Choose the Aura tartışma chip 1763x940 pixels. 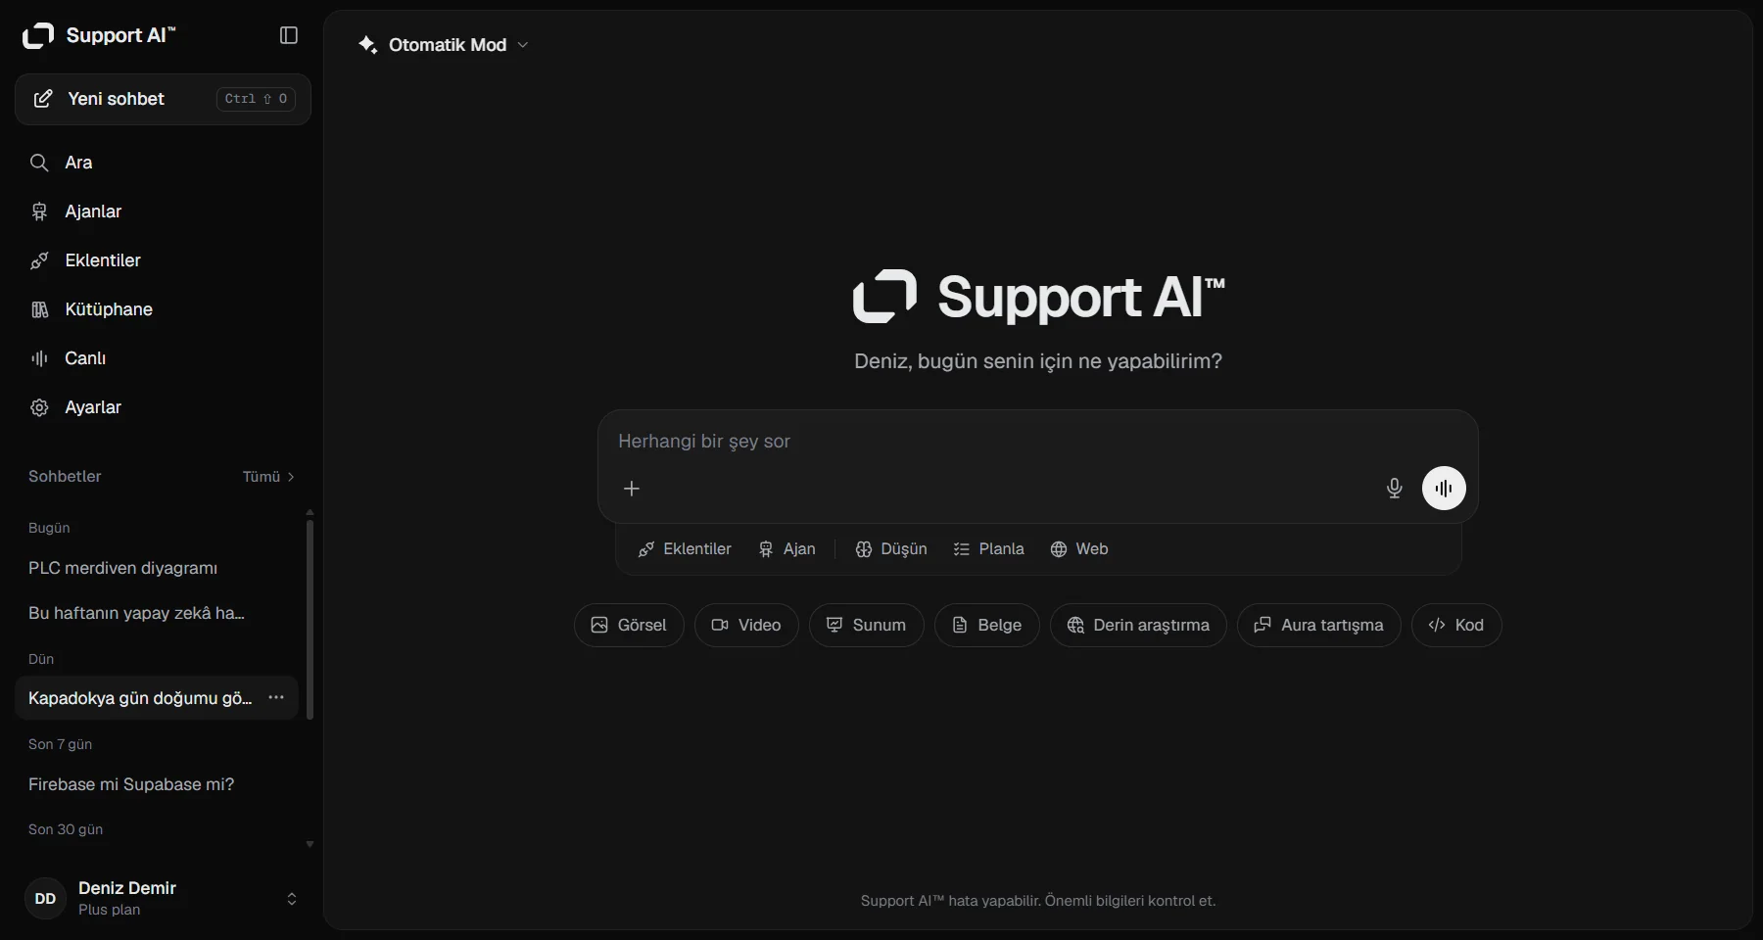pyautogui.click(x=1319, y=626)
